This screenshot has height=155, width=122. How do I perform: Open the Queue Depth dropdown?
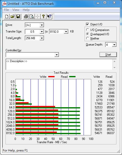(x=114, y=45)
